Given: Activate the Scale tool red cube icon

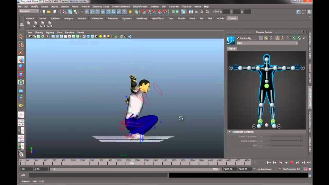Looking at the screenshot, I should coord(21,75).
